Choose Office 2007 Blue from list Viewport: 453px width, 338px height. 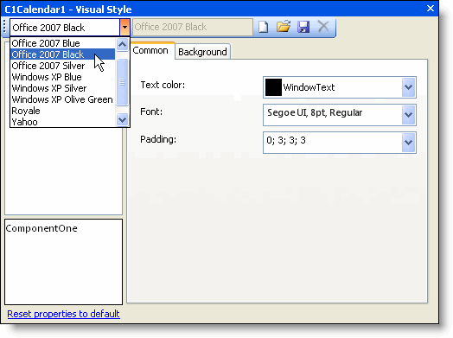(x=63, y=43)
